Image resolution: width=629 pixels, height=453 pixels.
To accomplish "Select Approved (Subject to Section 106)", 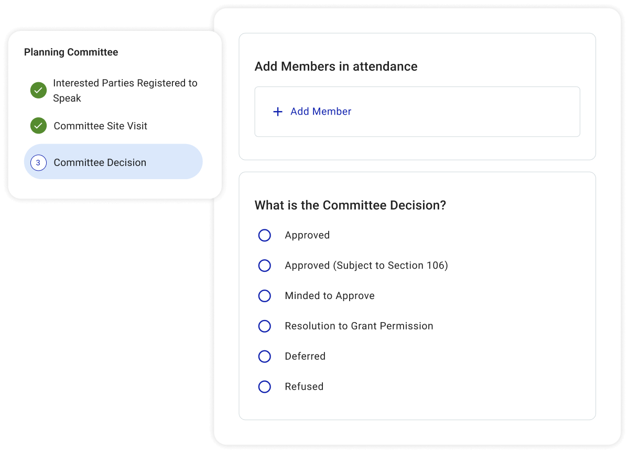I will click(x=265, y=266).
